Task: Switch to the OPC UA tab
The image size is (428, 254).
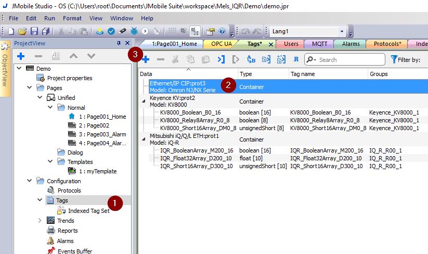Action: (222, 44)
